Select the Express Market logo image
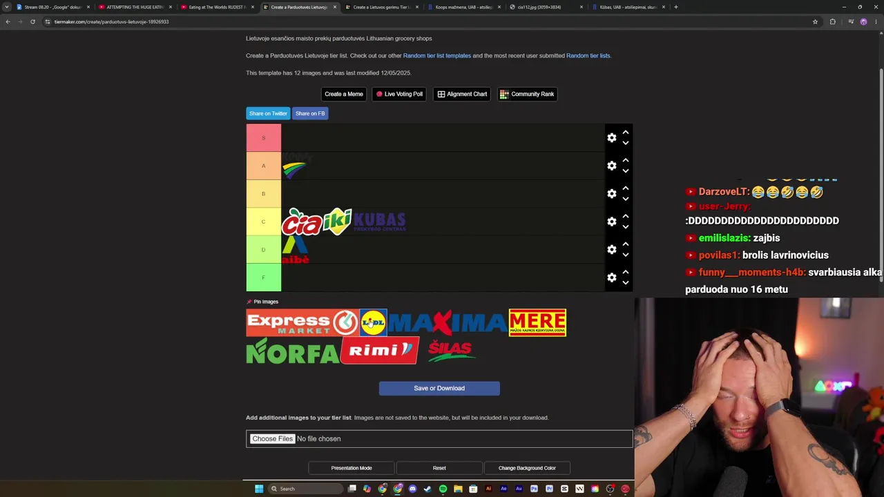Viewport: 884px width, 497px height. 302,322
